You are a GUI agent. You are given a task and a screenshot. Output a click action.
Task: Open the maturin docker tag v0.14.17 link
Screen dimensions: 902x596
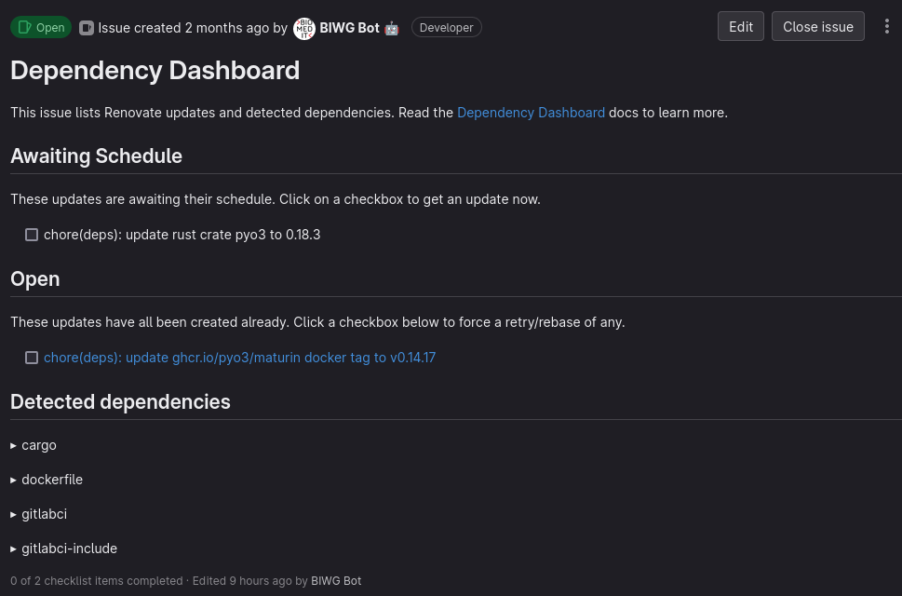click(239, 358)
